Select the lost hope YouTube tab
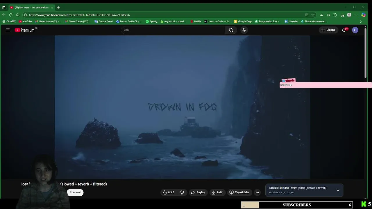372x209 pixels. tap(31, 7)
